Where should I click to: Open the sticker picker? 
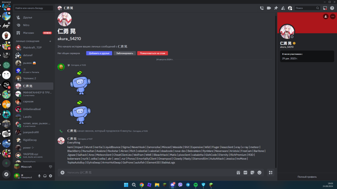click(252, 173)
